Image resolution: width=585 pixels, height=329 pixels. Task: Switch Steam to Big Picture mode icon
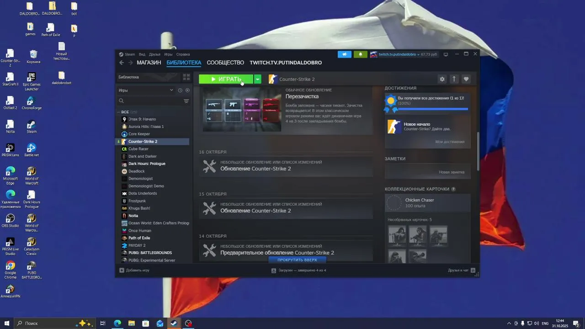tap(446, 54)
